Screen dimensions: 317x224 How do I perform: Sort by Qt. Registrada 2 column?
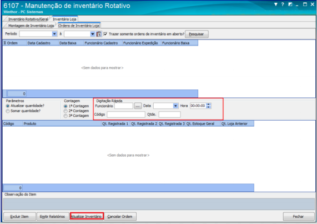(x=144, y=123)
